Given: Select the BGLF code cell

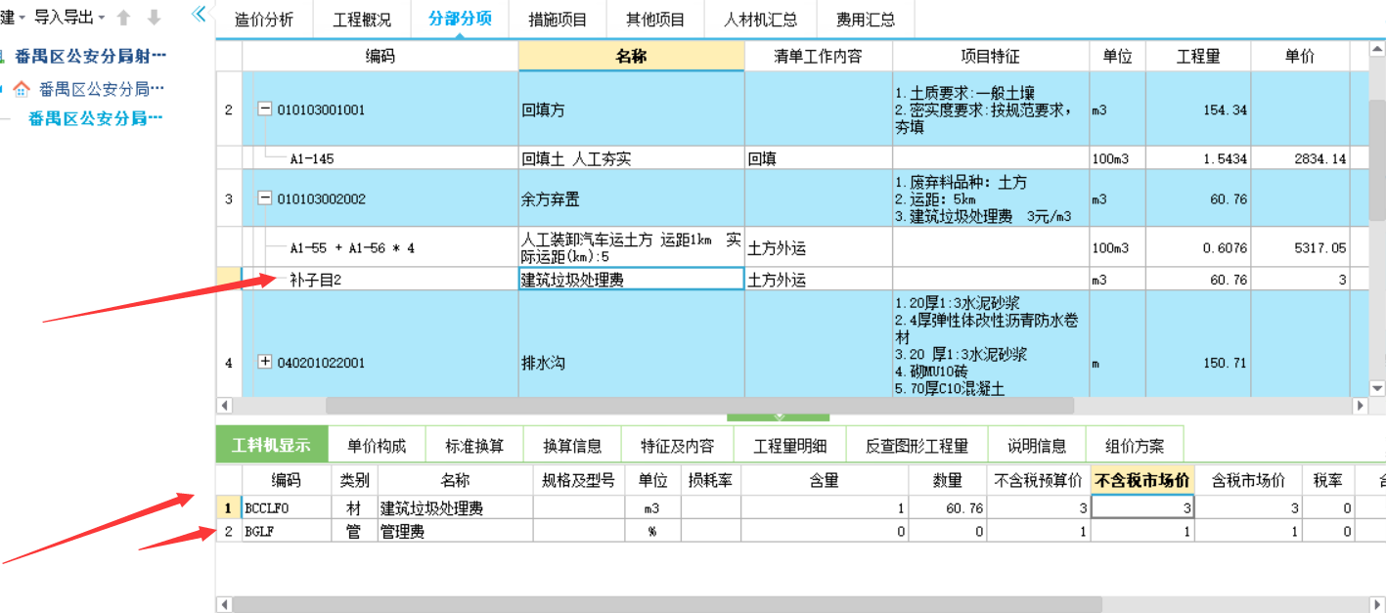Looking at the screenshot, I should (285, 532).
